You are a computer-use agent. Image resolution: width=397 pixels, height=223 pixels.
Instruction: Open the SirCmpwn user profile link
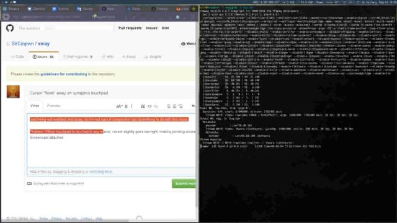[22, 43]
